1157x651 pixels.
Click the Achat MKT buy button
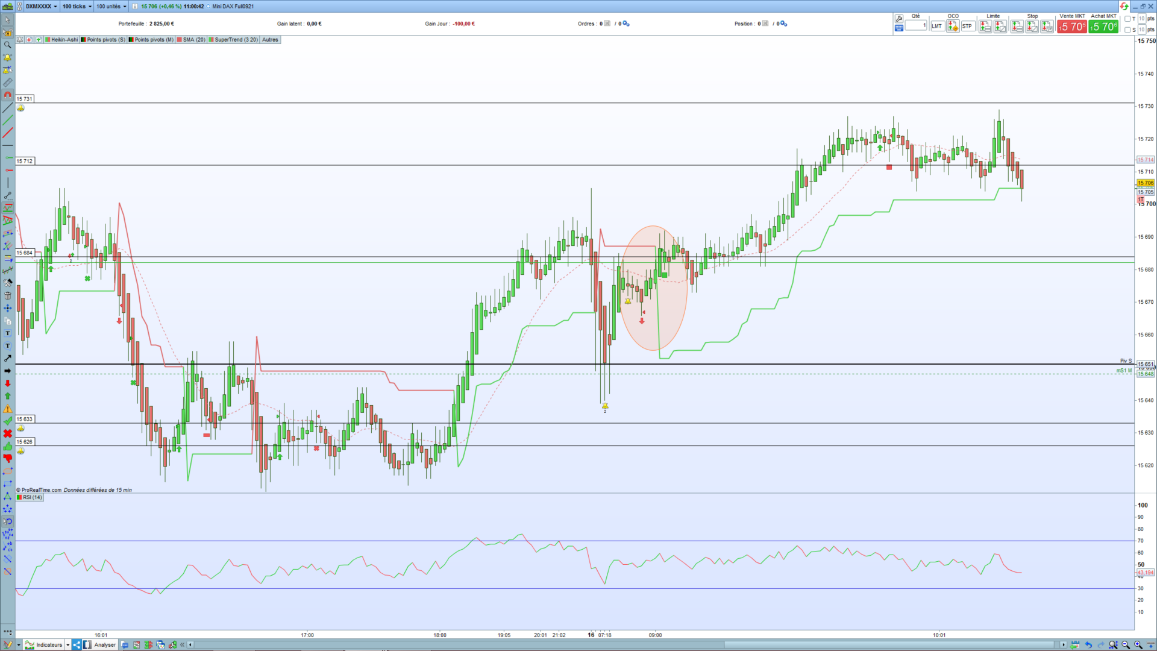[1103, 27]
